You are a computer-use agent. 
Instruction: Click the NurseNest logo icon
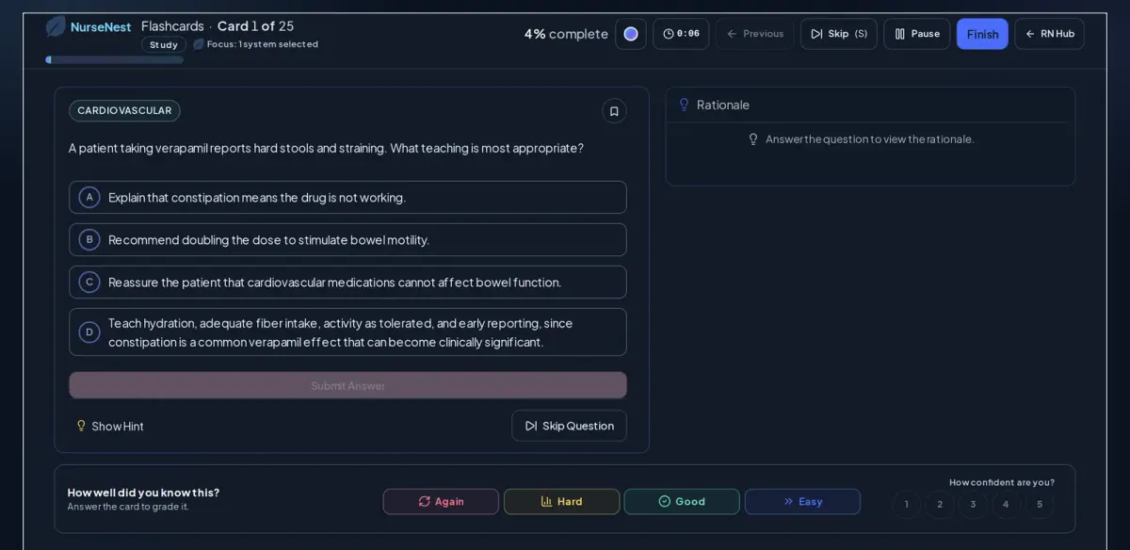tap(56, 26)
